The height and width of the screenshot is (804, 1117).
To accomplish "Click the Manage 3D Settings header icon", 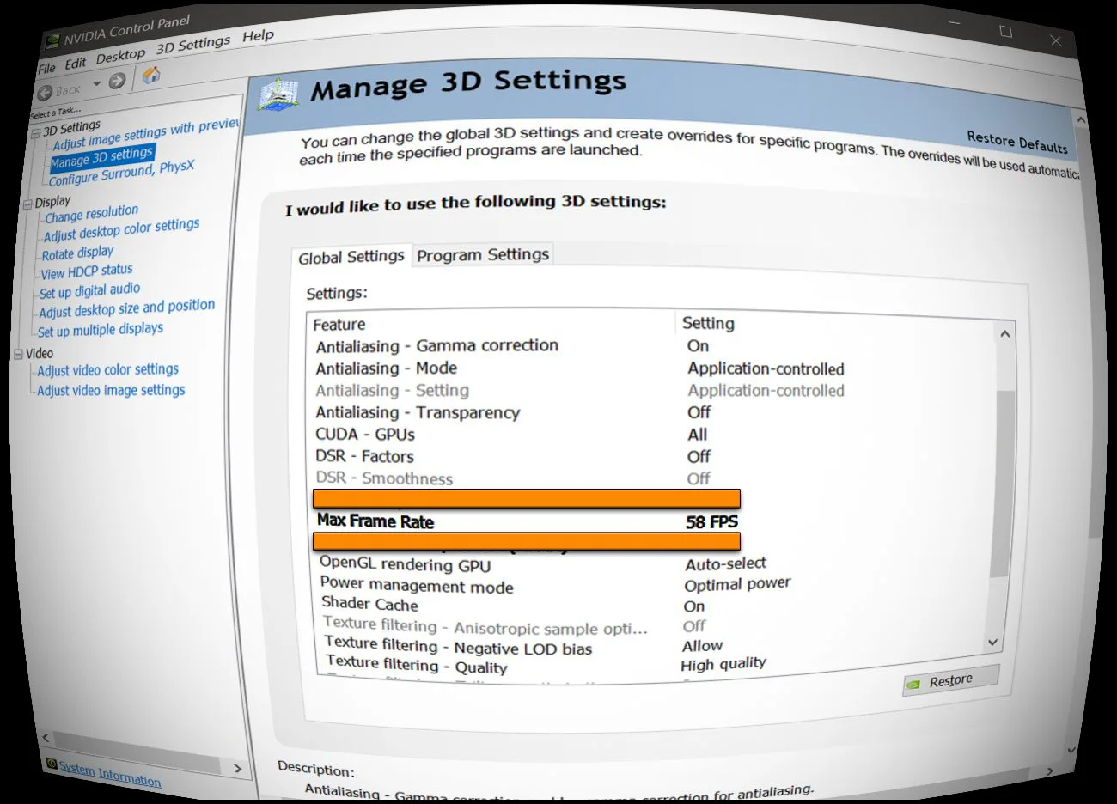I will (x=279, y=94).
